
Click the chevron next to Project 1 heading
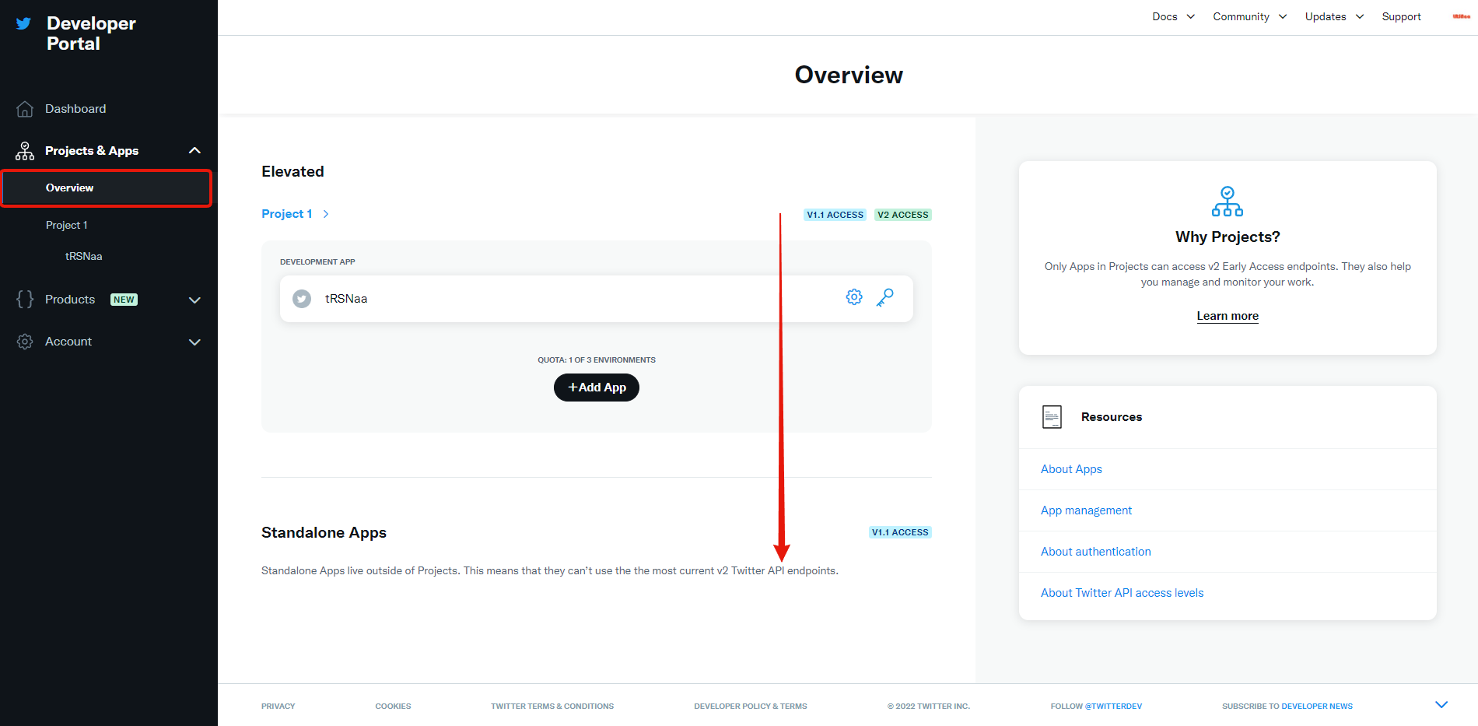coord(325,213)
